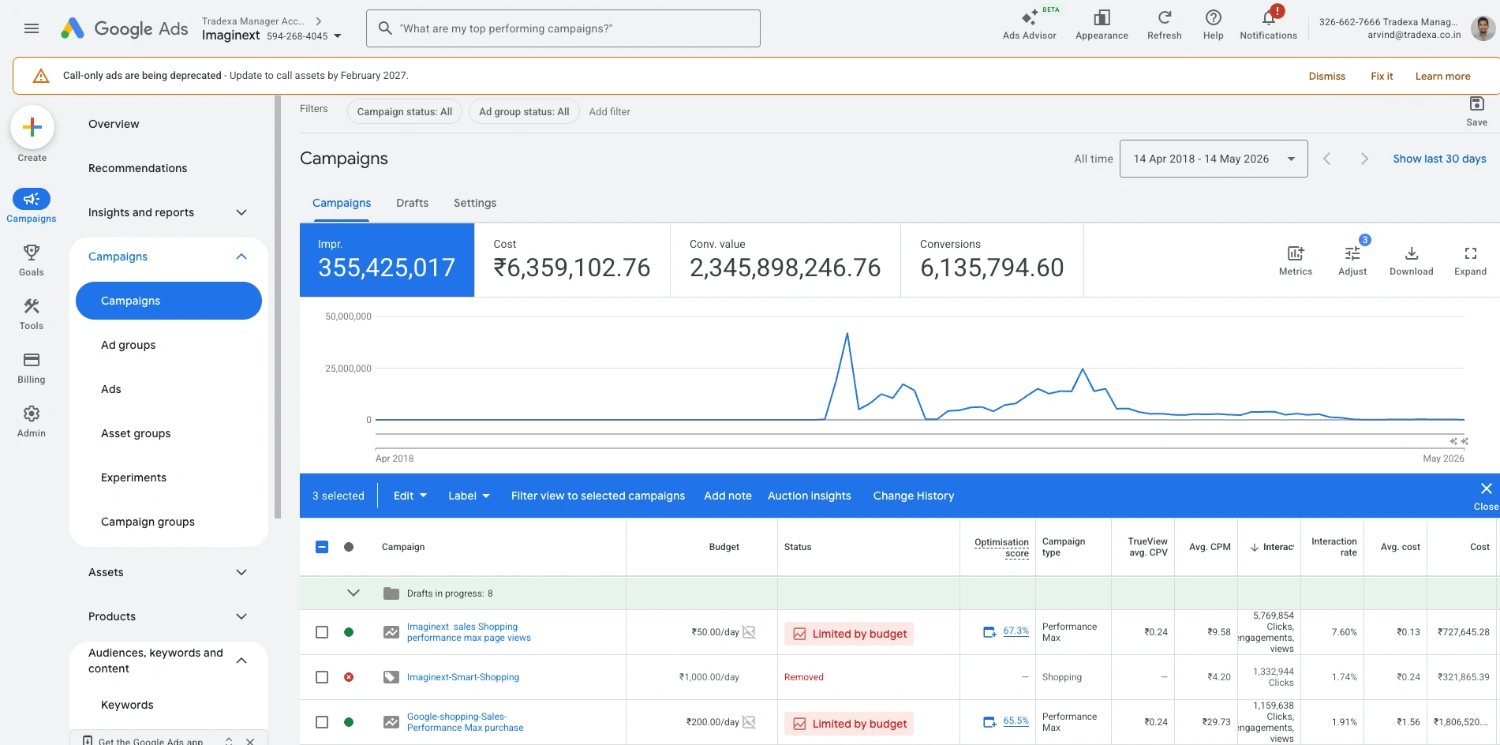Open Asset groups in sidebar
The height and width of the screenshot is (745, 1500).
[x=136, y=433]
